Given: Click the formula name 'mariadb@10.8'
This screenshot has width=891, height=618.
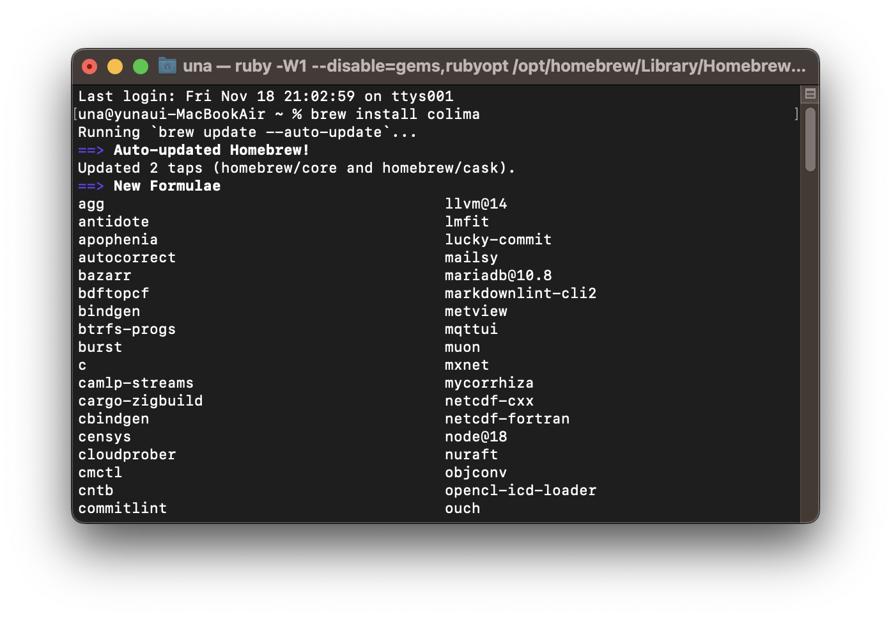Looking at the screenshot, I should 499,276.
